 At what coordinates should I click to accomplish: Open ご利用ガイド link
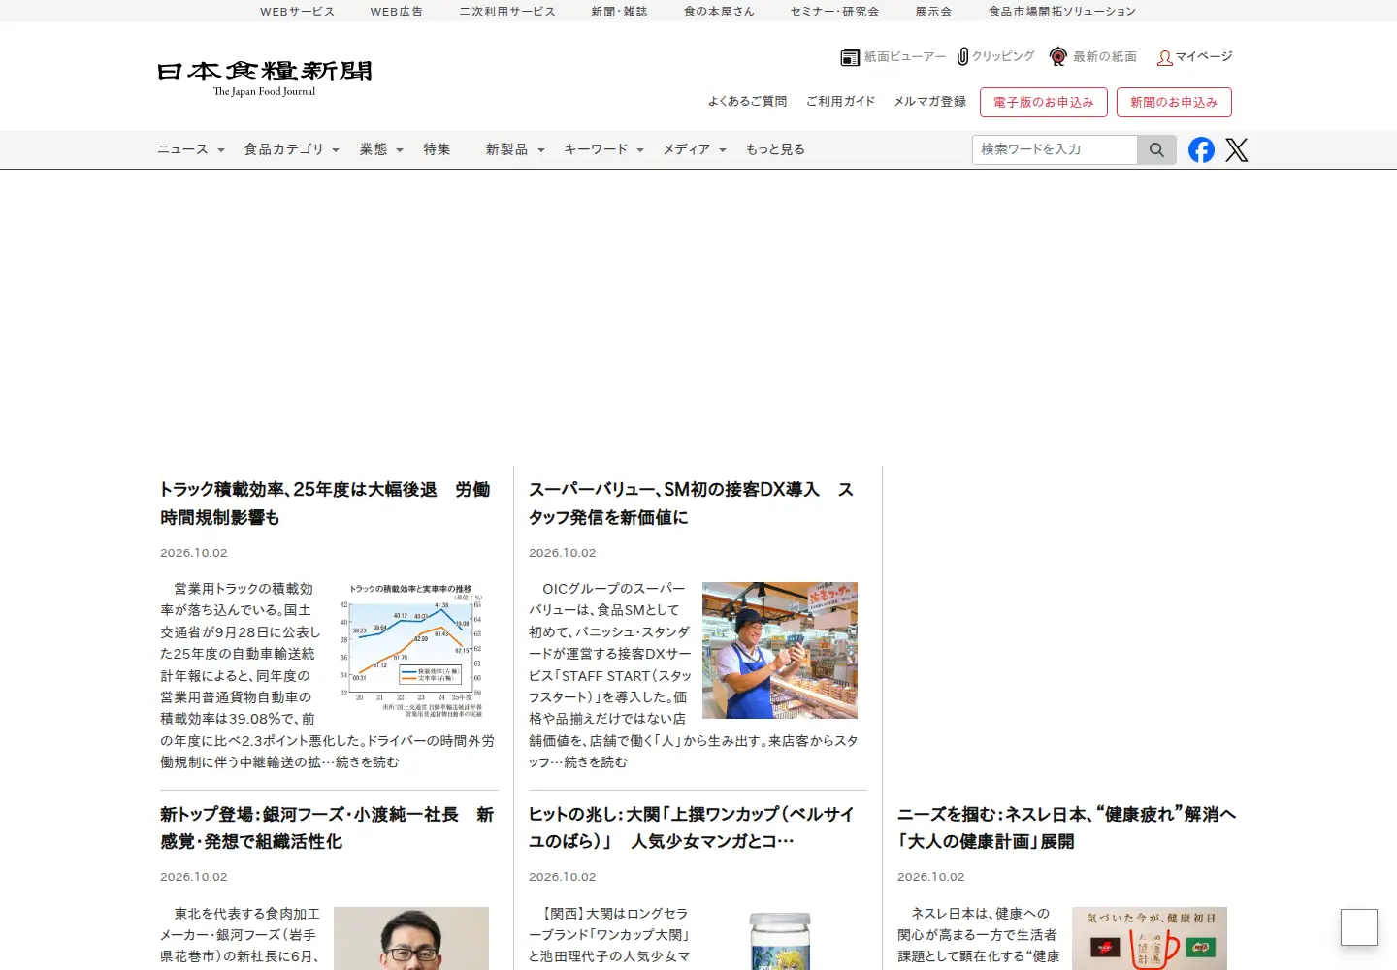pyautogui.click(x=840, y=101)
